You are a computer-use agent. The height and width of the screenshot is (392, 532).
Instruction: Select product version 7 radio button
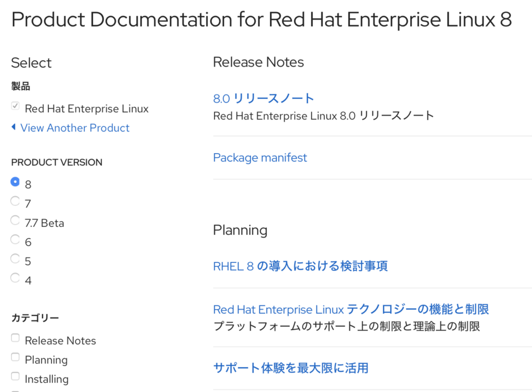(15, 201)
